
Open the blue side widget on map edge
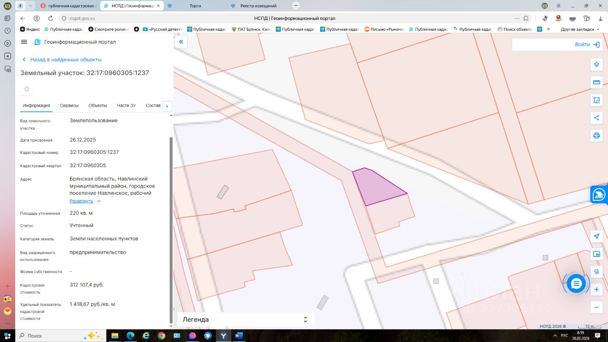[599, 195]
